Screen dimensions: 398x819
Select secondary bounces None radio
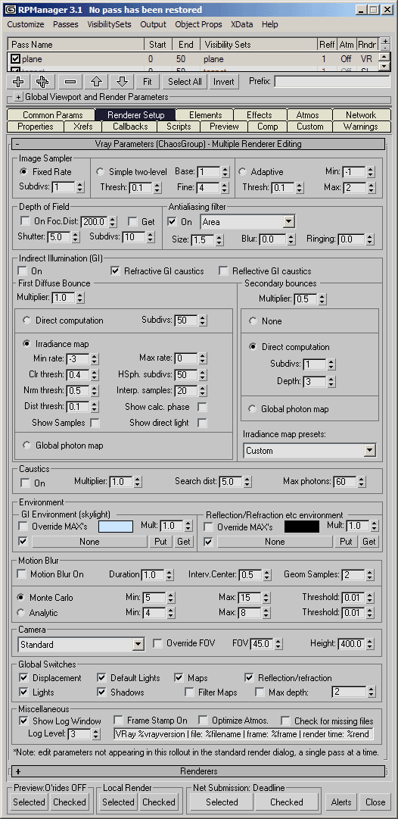click(253, 321)
